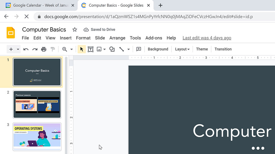Go back in browser history
275x154 pixels.
[6, 17]
